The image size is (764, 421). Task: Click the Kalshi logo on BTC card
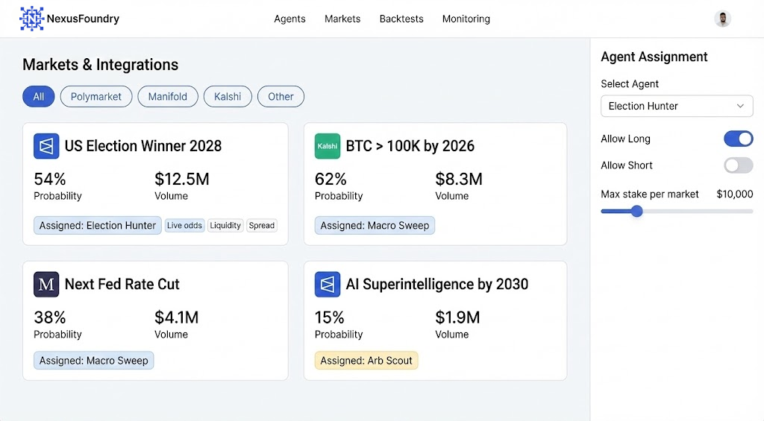(x=328, y=146)
